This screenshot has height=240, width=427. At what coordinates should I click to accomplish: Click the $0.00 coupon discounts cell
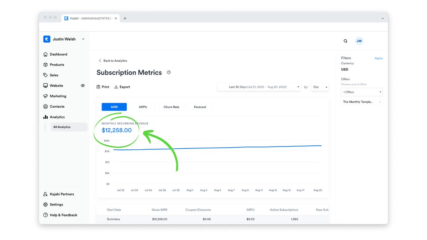[x=207, y=219]
